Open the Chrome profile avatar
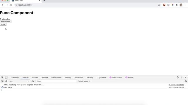This screenshot has height=105, width=188. (181, 5)
